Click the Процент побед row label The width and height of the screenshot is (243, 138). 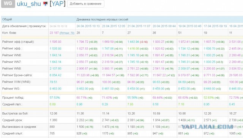(x=13, y=98)
